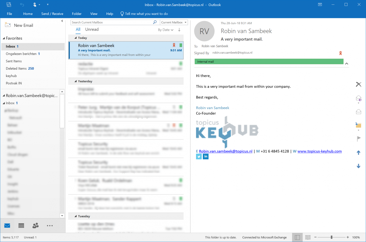
Task: Go to next item with down arrow
Action: coord(358,166)
